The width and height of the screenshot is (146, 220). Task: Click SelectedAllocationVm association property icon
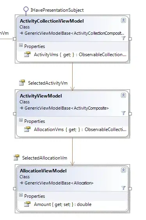click(x=16, y=158)
